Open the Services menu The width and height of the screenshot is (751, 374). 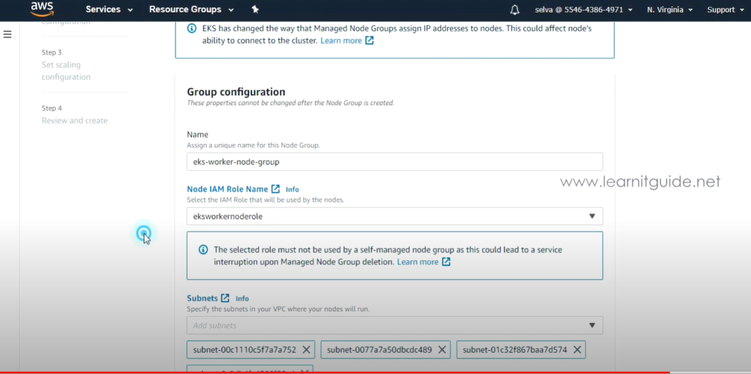[109, 9]
